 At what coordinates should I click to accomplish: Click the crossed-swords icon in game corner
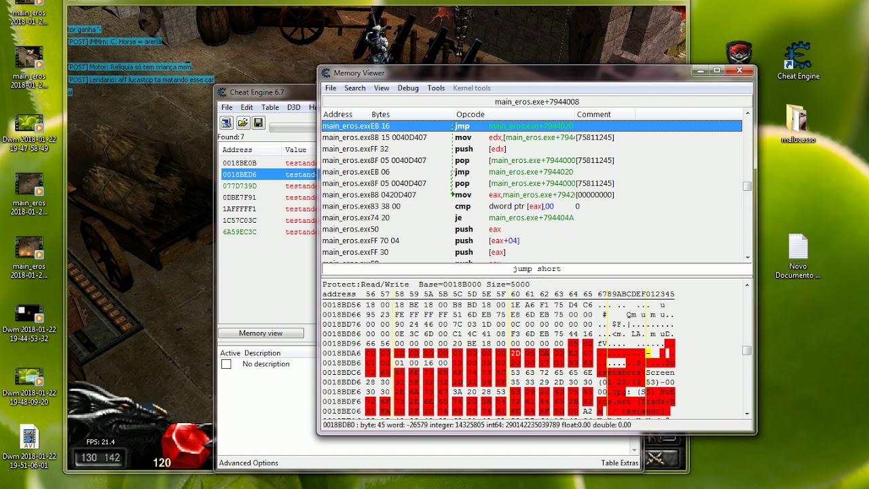click(x=655, y=458)
